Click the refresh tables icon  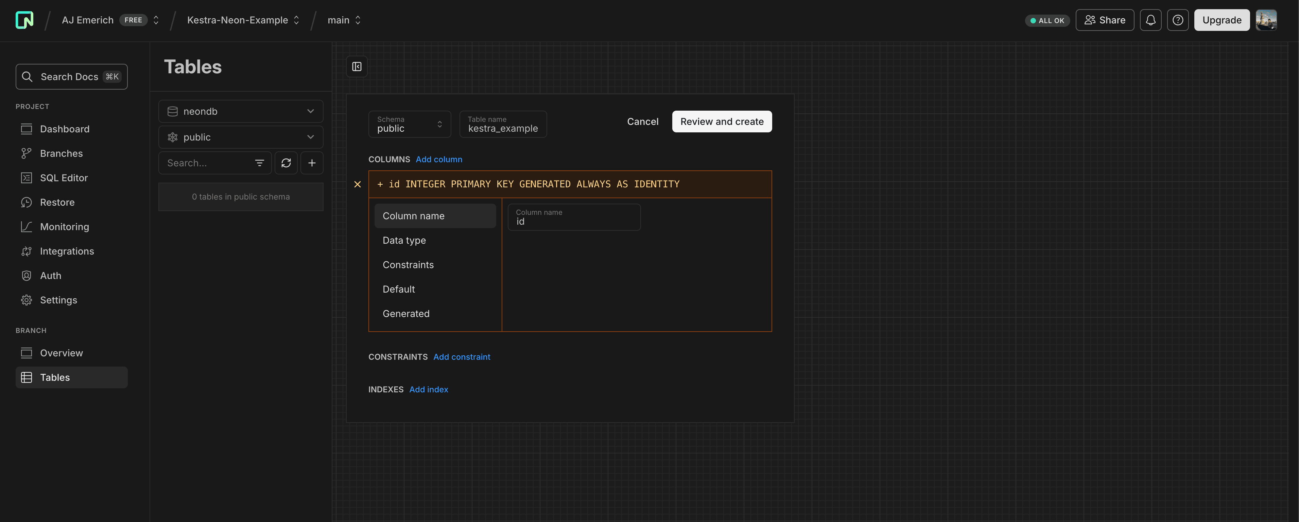pos(286,163)
